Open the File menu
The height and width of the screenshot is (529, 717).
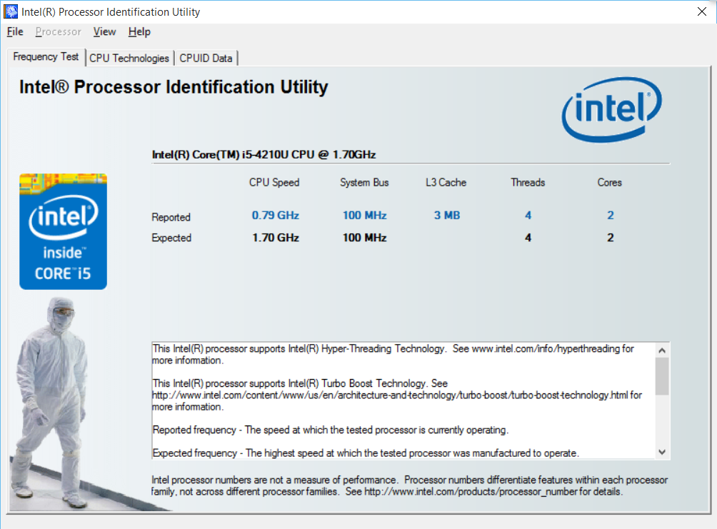point(15,31)
